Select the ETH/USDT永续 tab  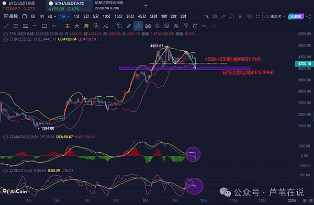(69, 6)
